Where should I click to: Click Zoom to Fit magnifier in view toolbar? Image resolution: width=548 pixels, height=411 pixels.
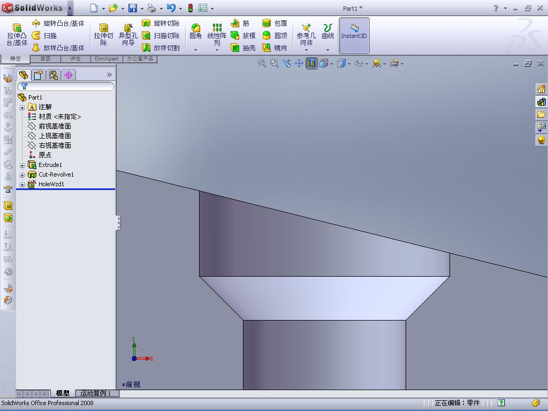pyautogui.click(x=262, y=63)
